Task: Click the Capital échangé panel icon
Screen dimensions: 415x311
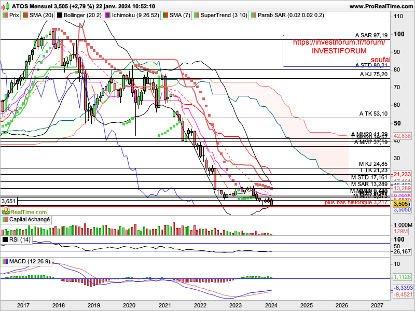Action: click(5, 219)
